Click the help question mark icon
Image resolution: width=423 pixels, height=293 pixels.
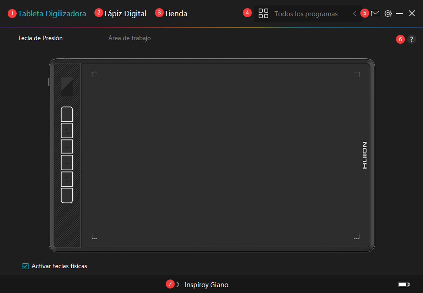[411, 39]
